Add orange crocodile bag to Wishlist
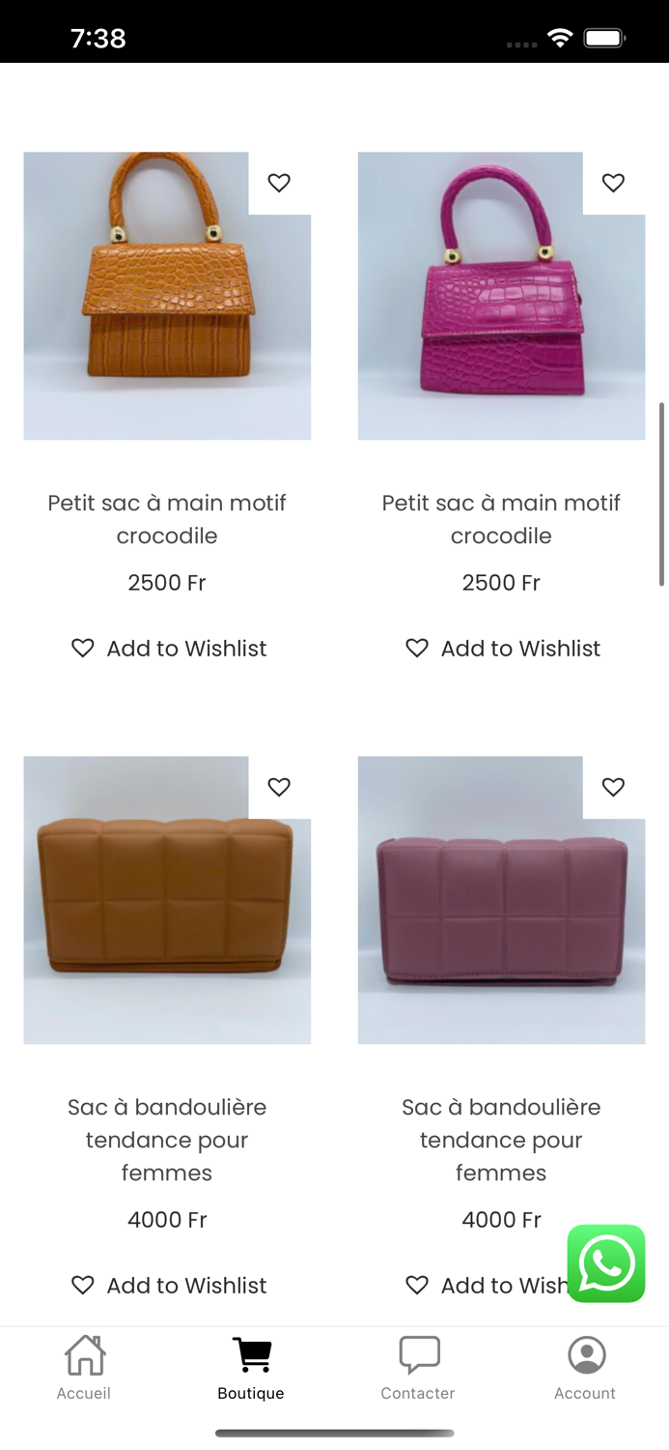The image size is (669, 1450). [169, 649]
